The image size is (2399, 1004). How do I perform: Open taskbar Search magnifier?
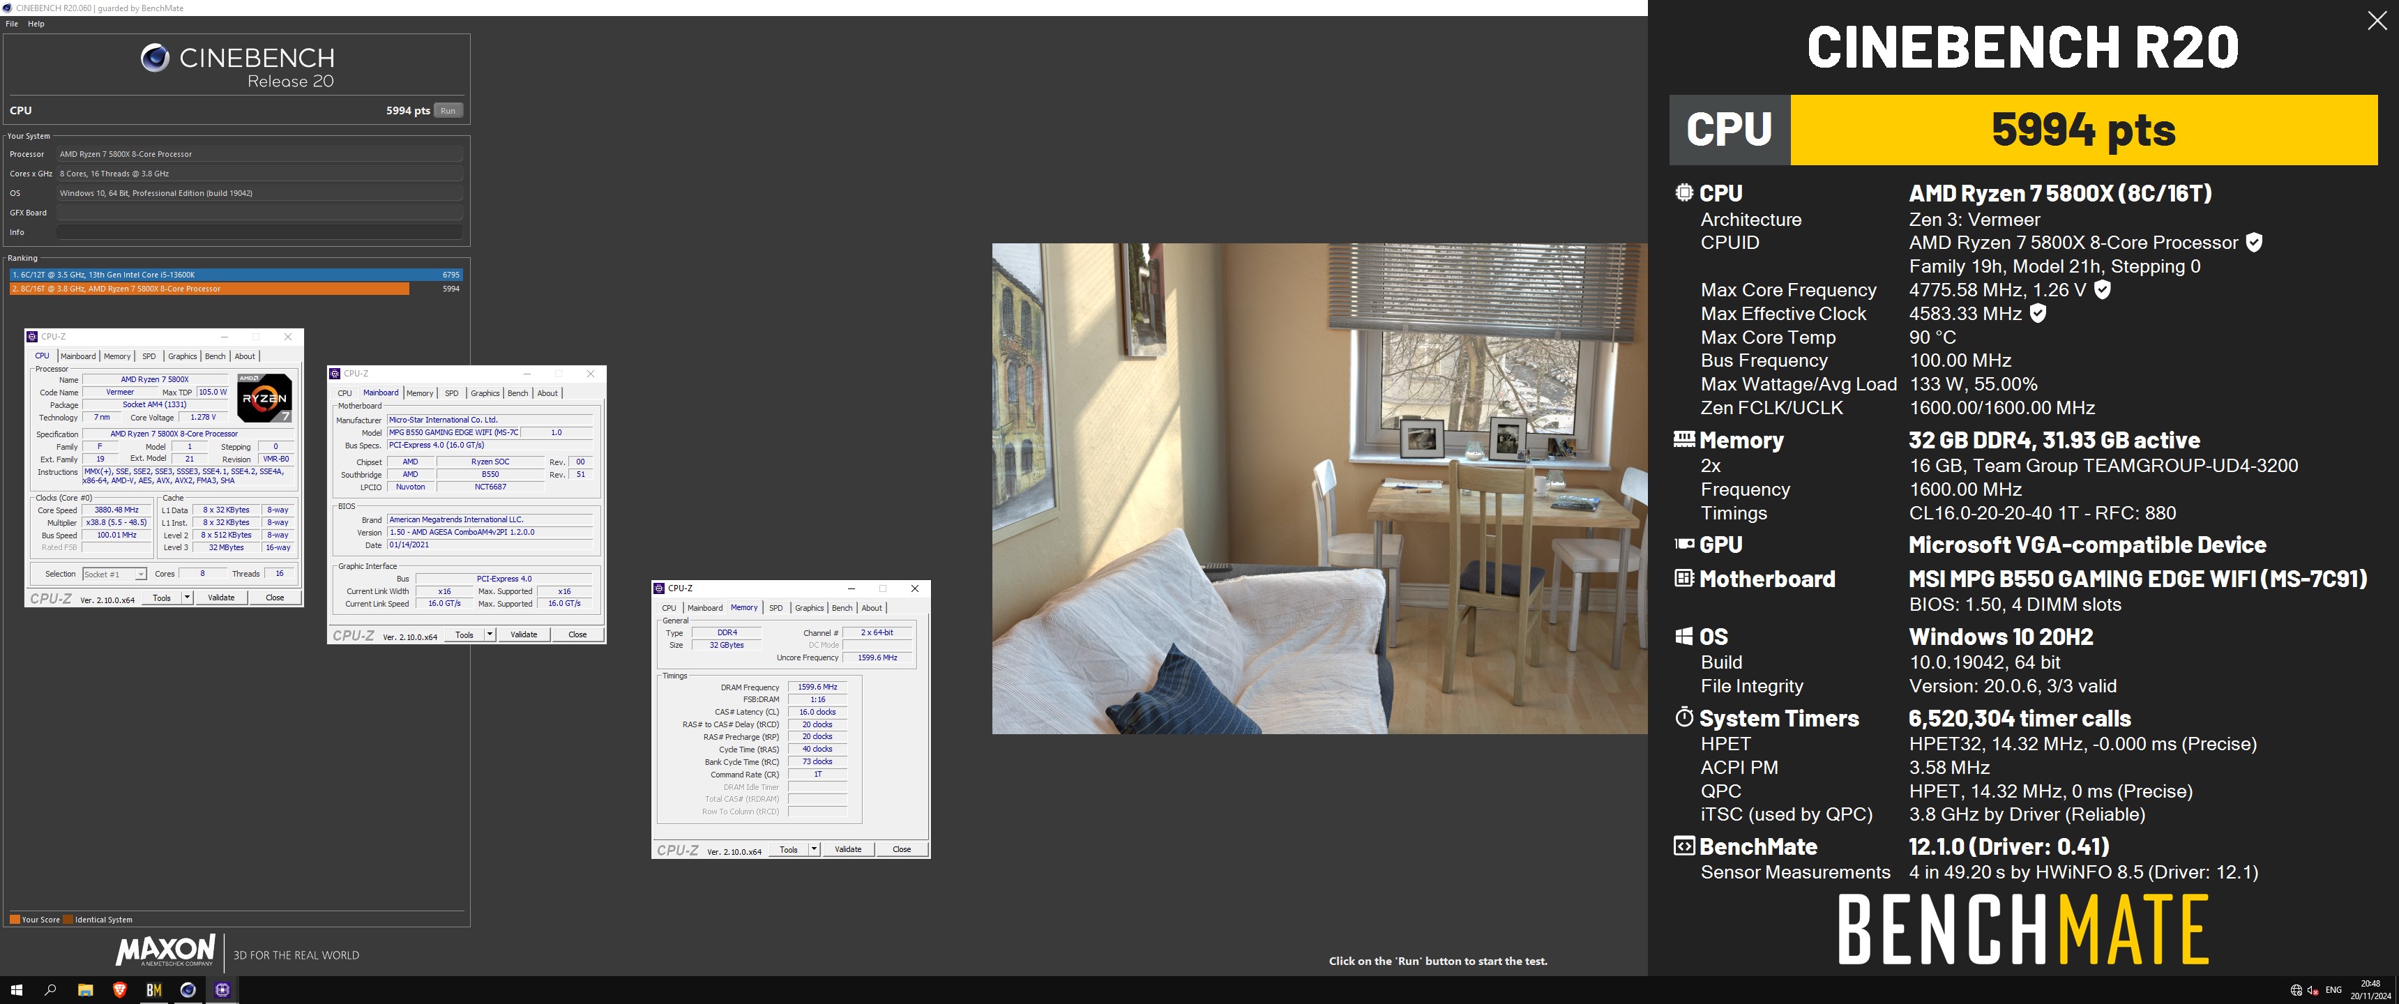(x=50, y=990)
